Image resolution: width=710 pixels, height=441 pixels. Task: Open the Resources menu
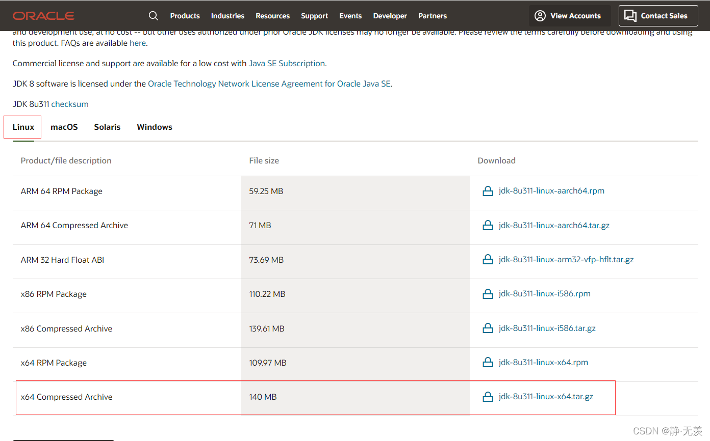272,16
